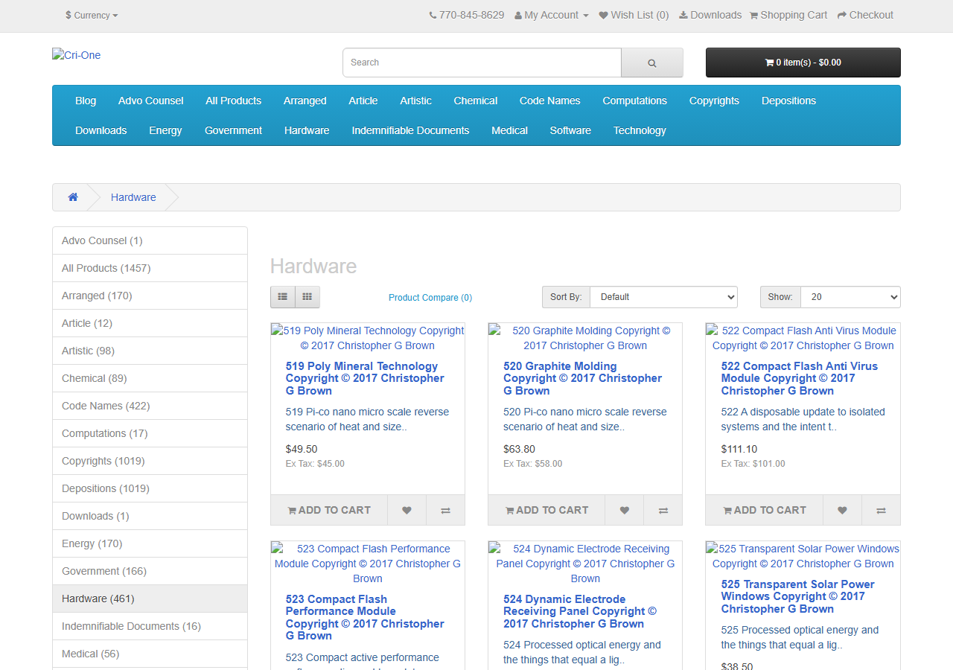Viewport: 953px width, 670px height.
Task: Select Code Names in navigation menu
Action: click(x=550, y=100)
